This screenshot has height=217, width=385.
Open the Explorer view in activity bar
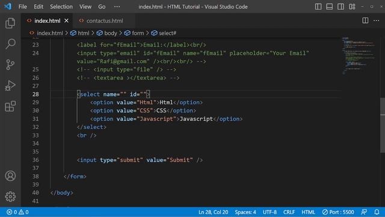pos(10,23)
